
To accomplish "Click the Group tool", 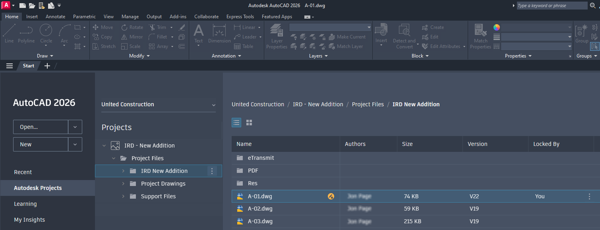I will tap(582, 33).
